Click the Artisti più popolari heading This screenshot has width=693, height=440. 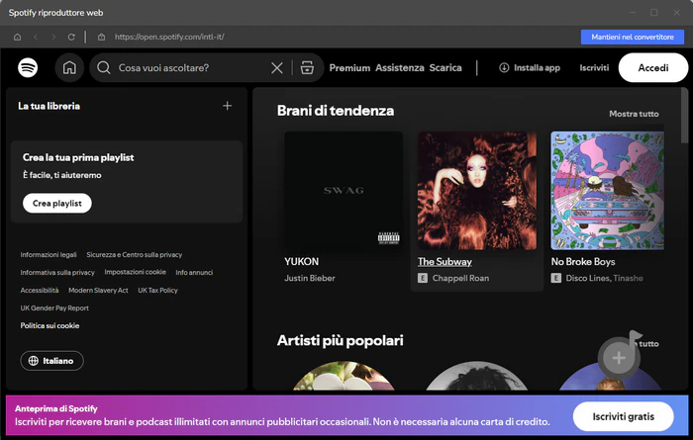point(340,340)
